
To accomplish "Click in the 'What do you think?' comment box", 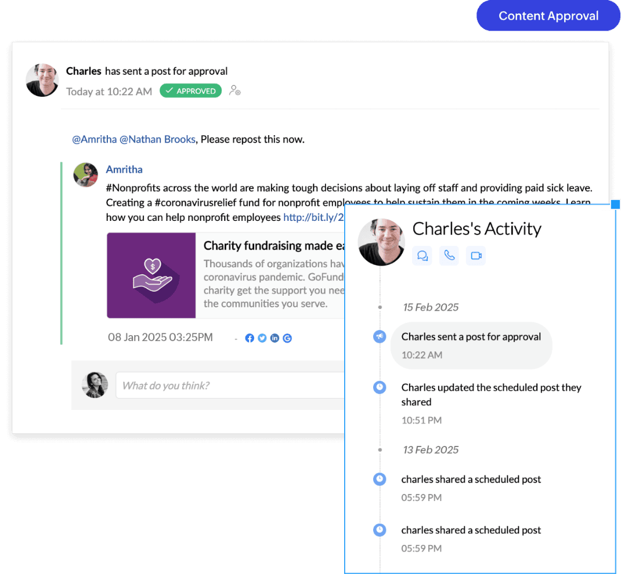I will tap(230, 386).
